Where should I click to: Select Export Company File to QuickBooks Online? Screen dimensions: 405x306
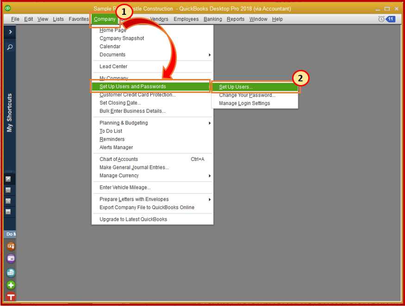point(152,208)
